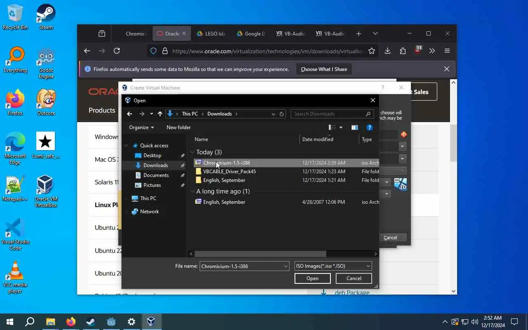The height and width of the screenshot is (330, 528).
Task: Collapse the Today (3) group
Action: pos(193,152)
